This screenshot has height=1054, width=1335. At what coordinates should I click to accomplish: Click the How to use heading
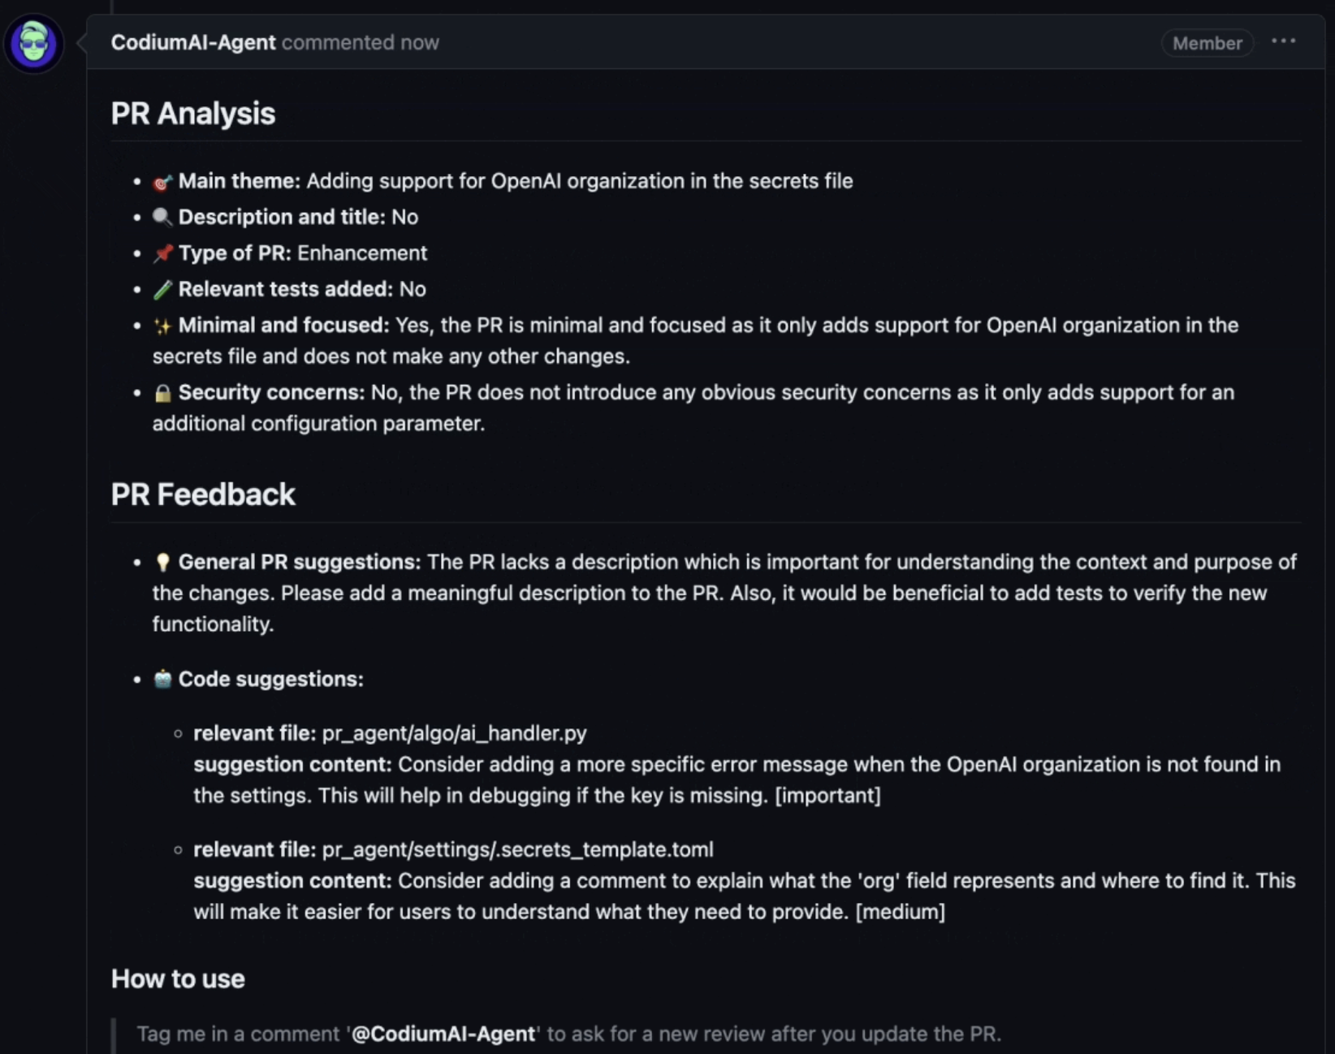click(x=178, y=978)
